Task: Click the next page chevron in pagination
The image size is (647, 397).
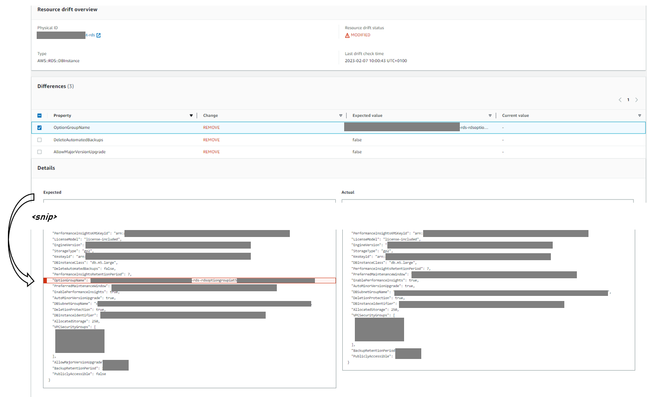Action: 637,99
